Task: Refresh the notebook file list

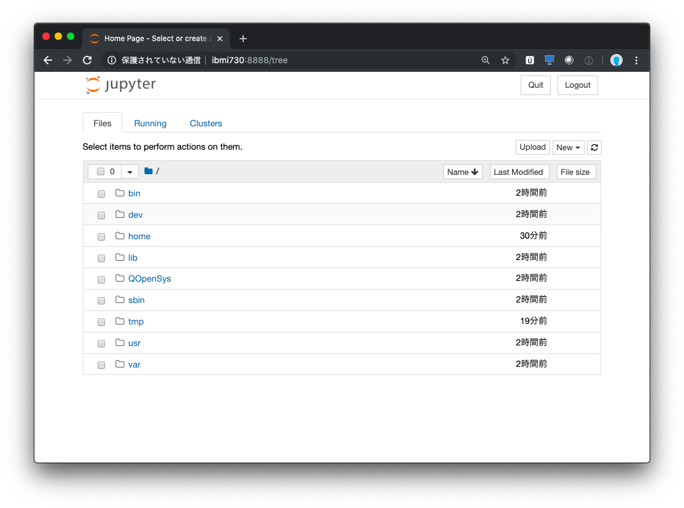Action: pos(594,147)
